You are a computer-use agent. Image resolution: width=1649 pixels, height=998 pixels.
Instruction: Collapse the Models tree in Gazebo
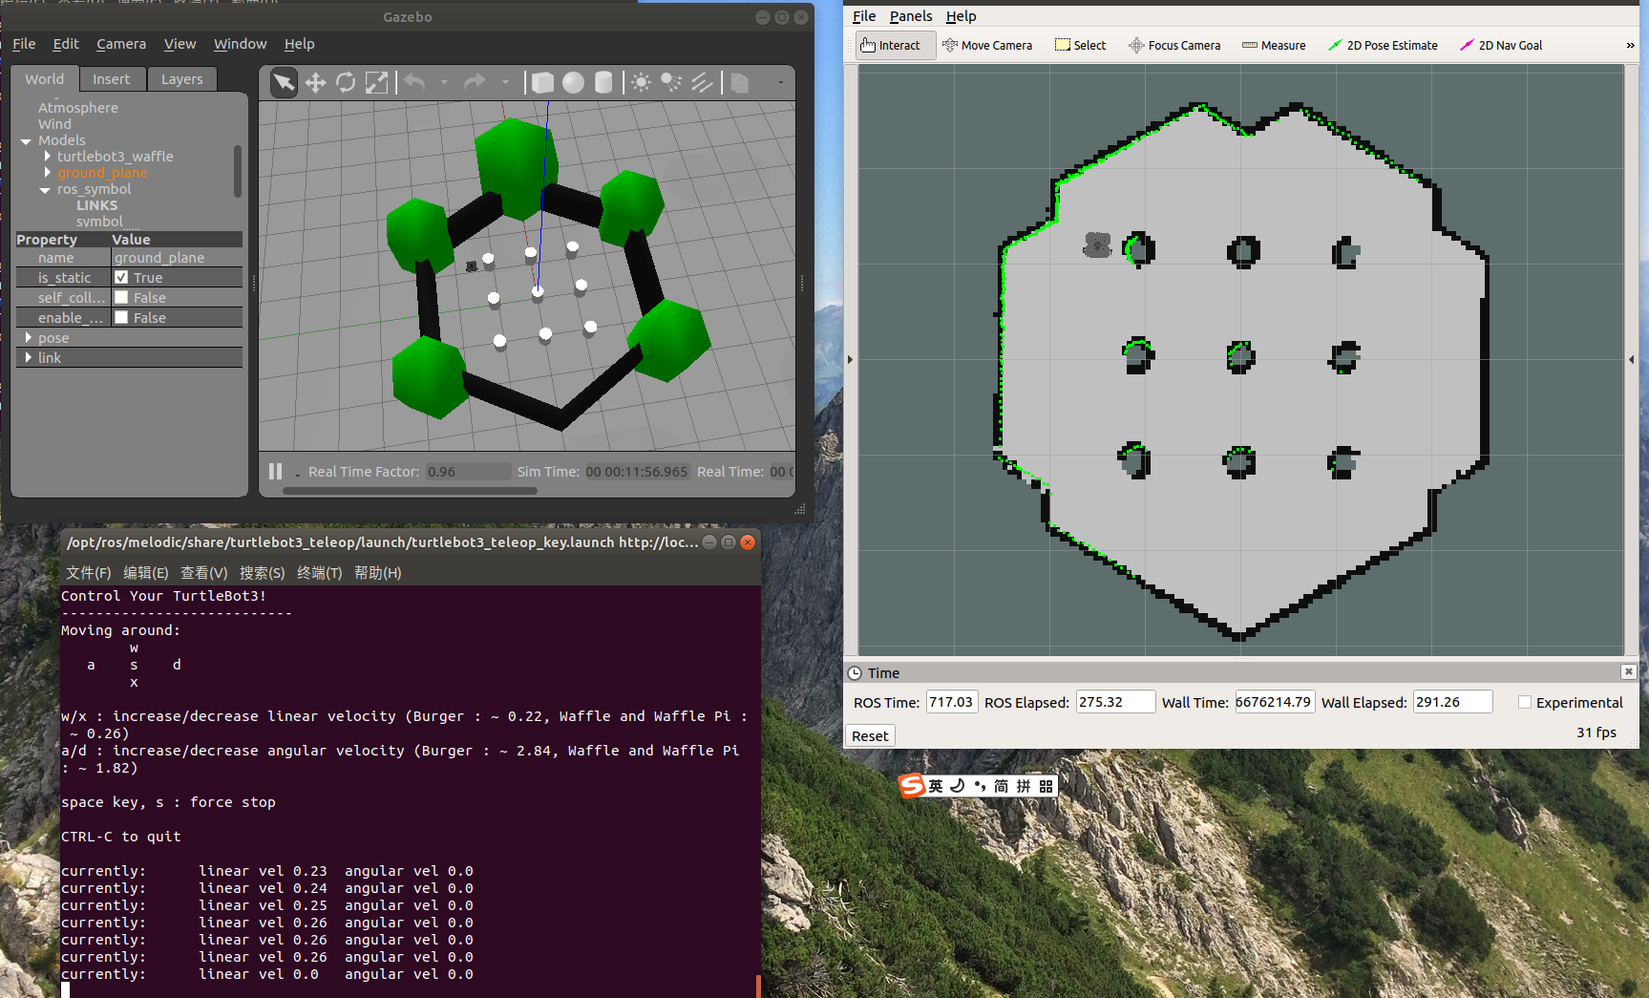coord(26,140)
